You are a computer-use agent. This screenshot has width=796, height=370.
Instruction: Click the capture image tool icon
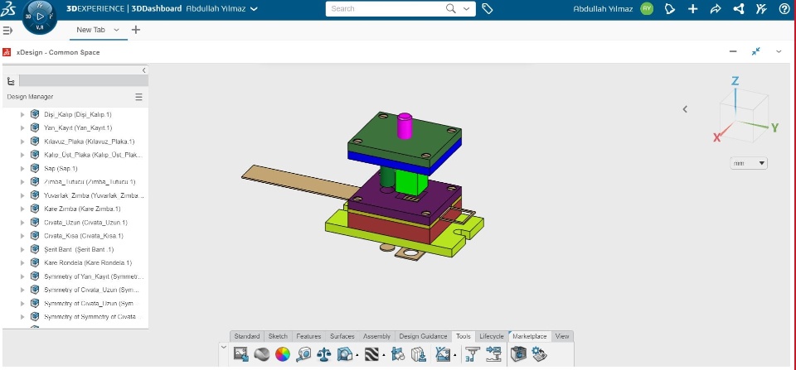(241, 353)
